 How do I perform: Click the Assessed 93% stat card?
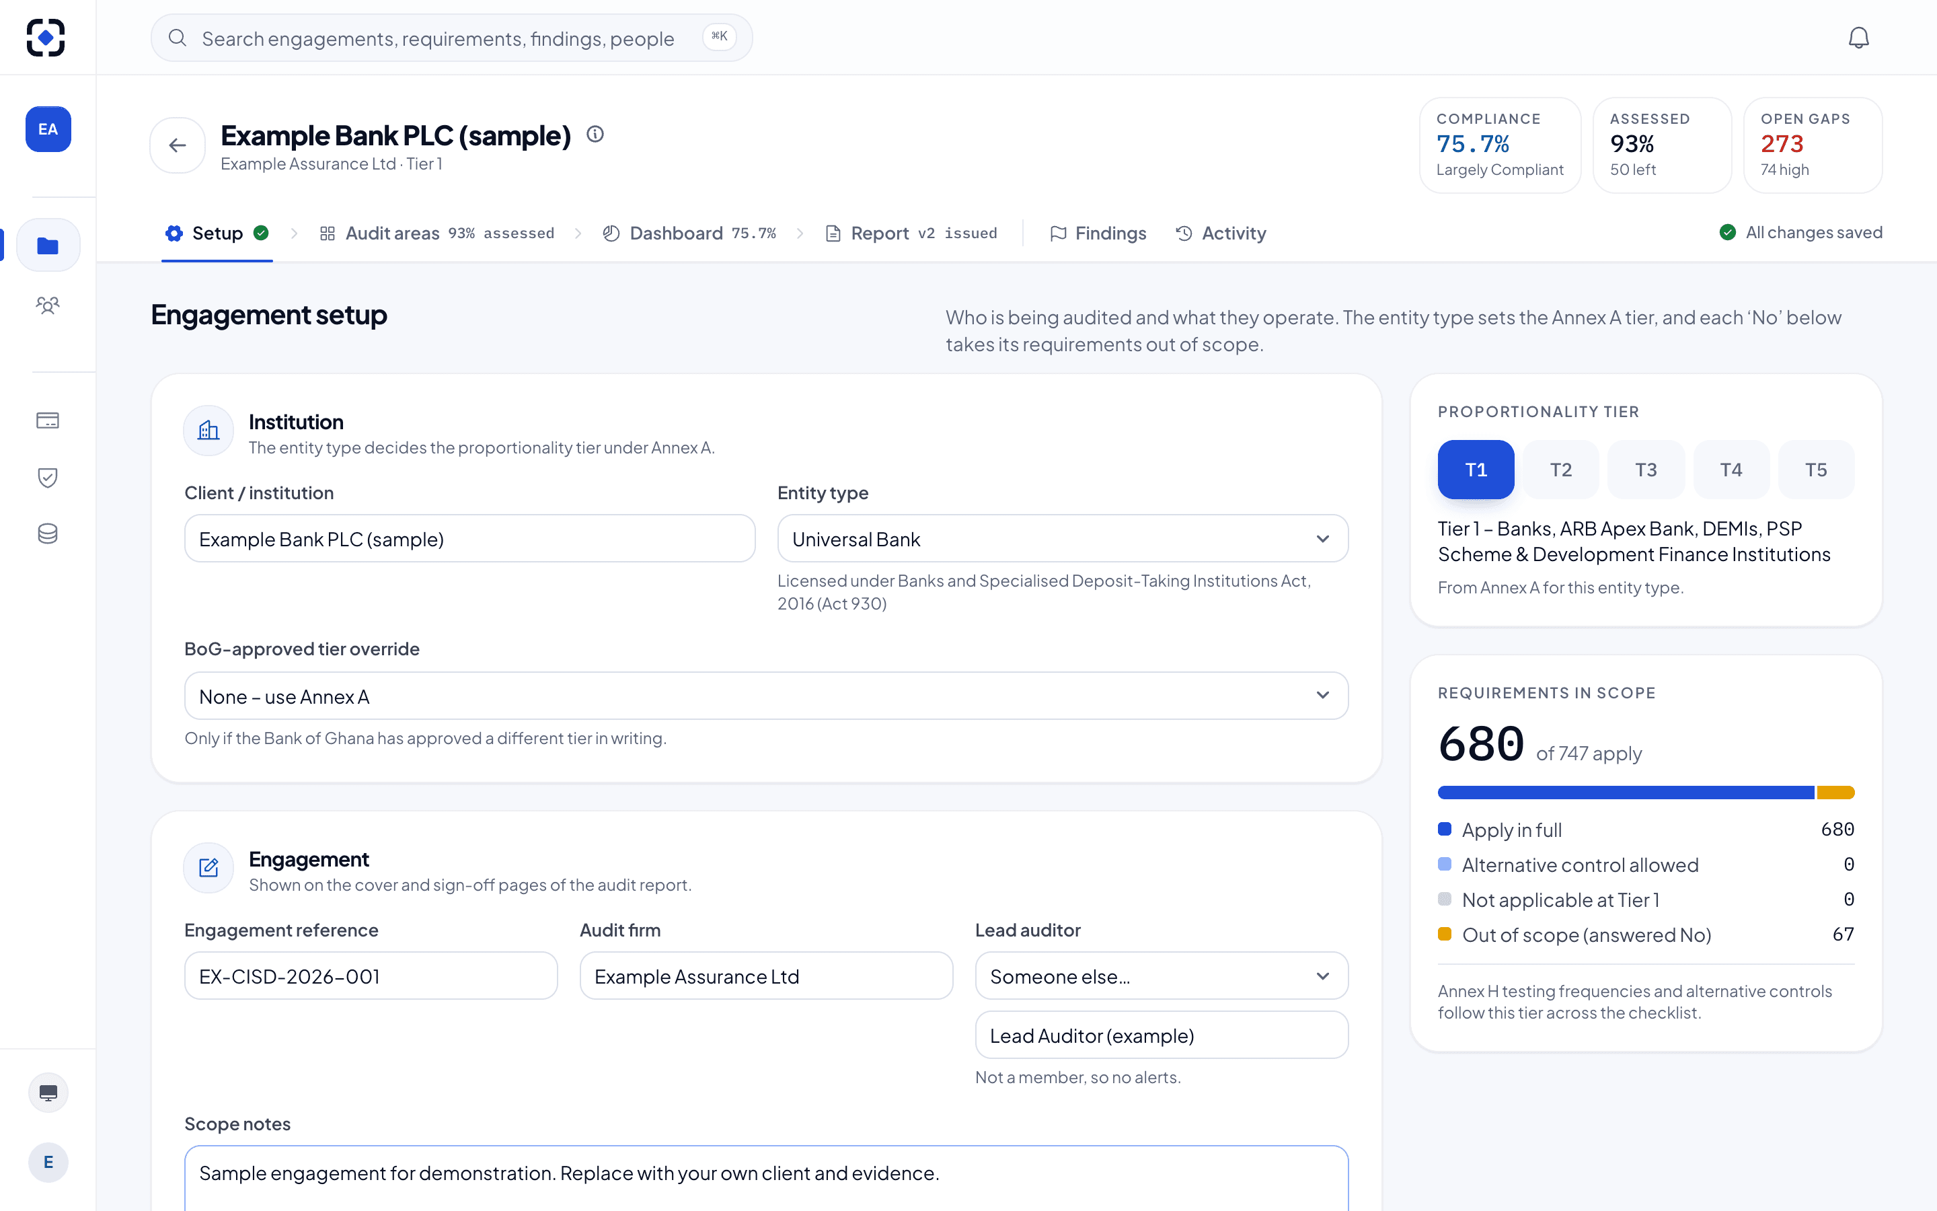click(x=1663, y=145)
